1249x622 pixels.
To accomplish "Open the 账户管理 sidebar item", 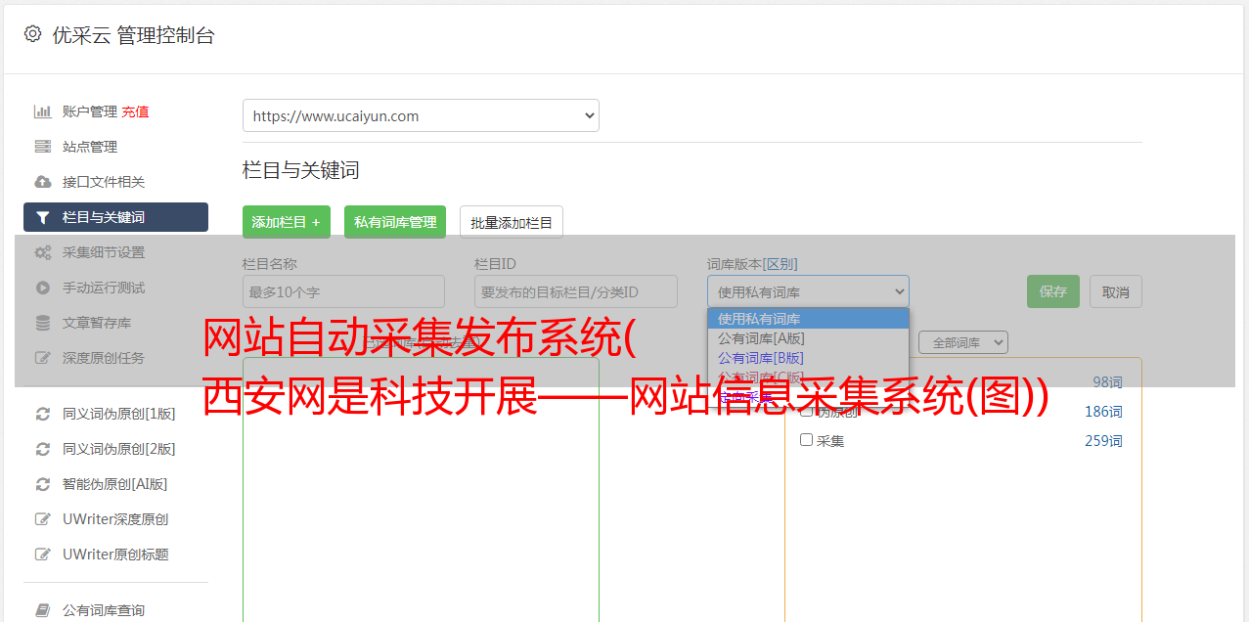I will pos(89,111).
